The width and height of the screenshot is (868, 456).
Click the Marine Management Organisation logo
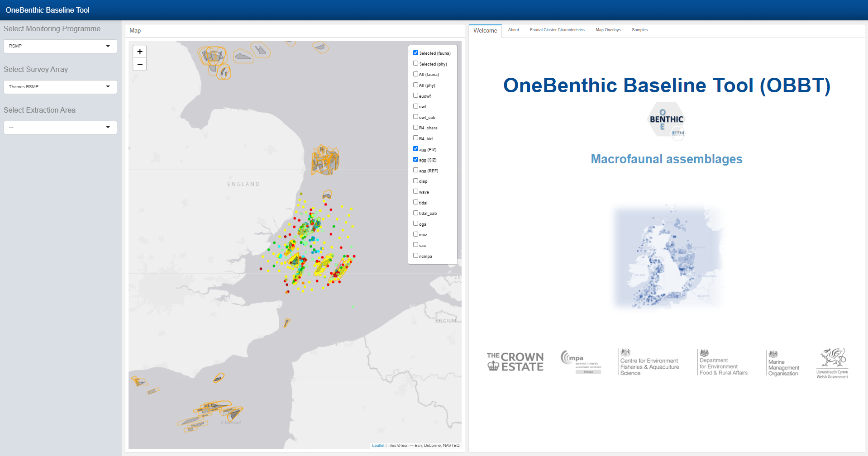(783, 363)
